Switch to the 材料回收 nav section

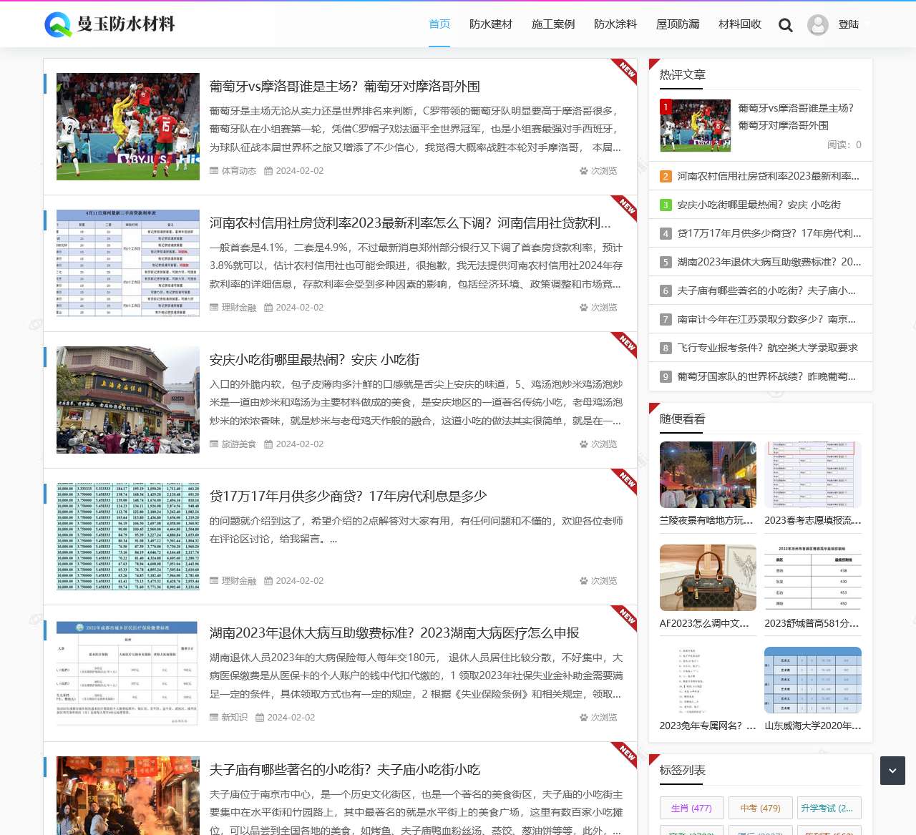pyautogui.click(x=739, y=24)
